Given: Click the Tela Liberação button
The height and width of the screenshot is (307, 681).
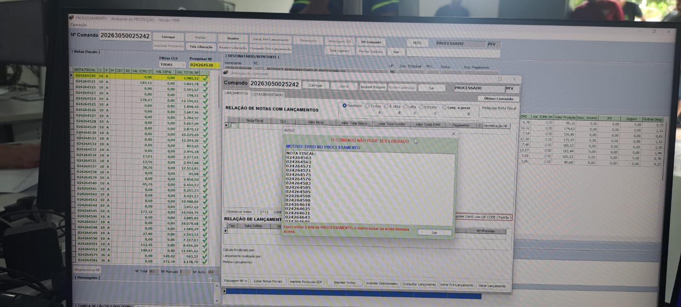Looking at the screenshot, I should [201, 47].
